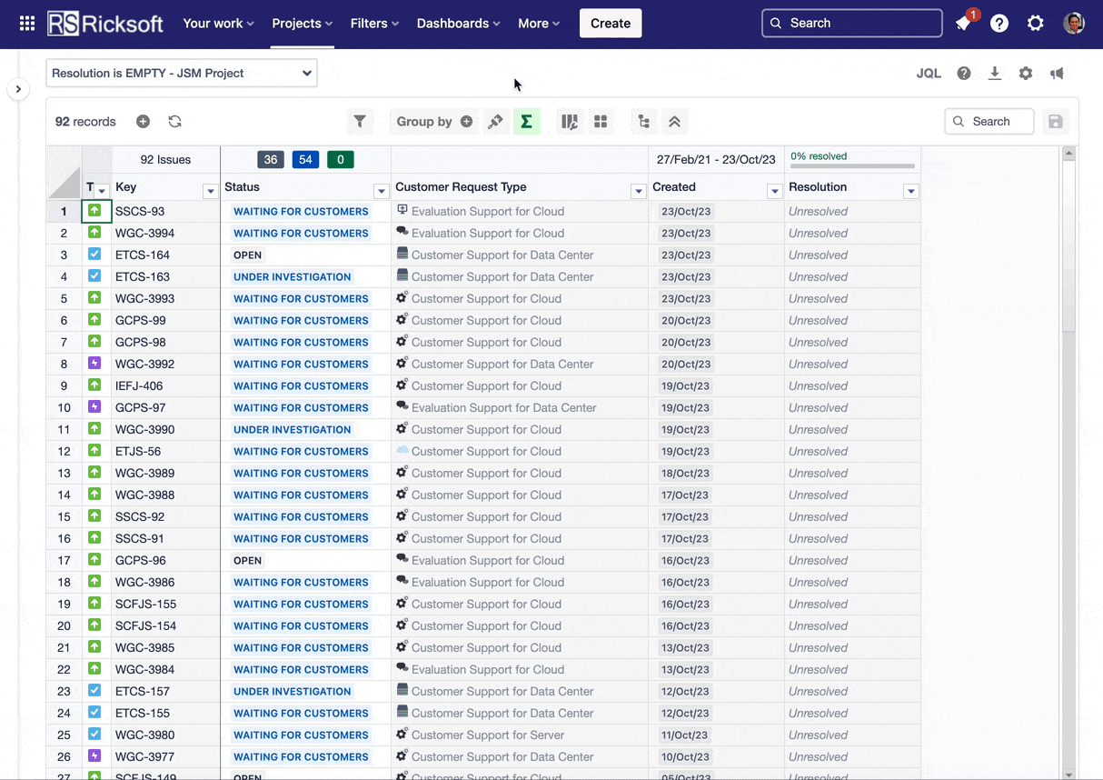Click the pin icon beside Group by
Viewport: 1103px width, 780px height.
(x=495, y=122)
